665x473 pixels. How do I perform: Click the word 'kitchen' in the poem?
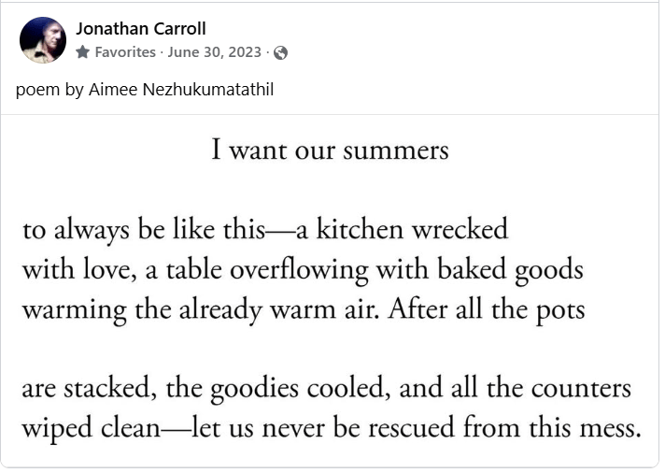pos(360,228)
